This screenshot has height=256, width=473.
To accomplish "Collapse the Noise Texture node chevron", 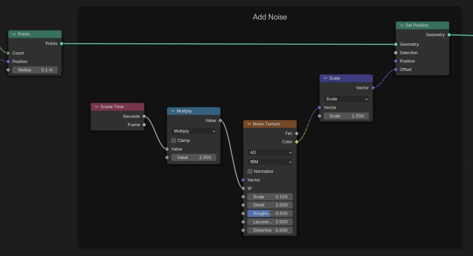I will (x=249, y=124).
